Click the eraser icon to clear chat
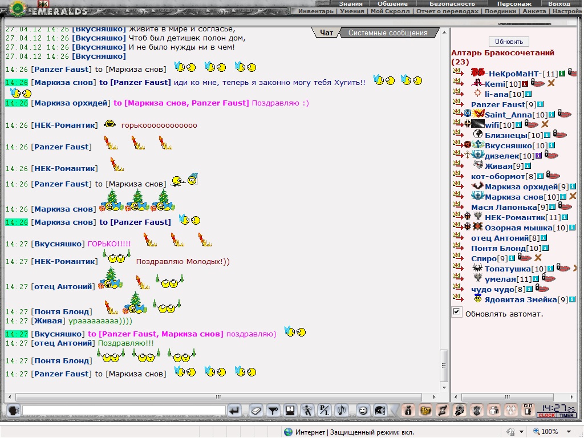This screenshot has height=438, width=584. (256, 411)
